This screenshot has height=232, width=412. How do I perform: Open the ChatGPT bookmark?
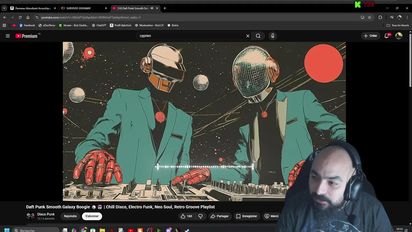(x=99, y=25)
